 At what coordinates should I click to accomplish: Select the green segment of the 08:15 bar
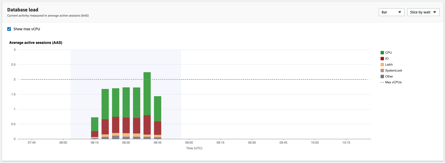click(x=95, y=124)
